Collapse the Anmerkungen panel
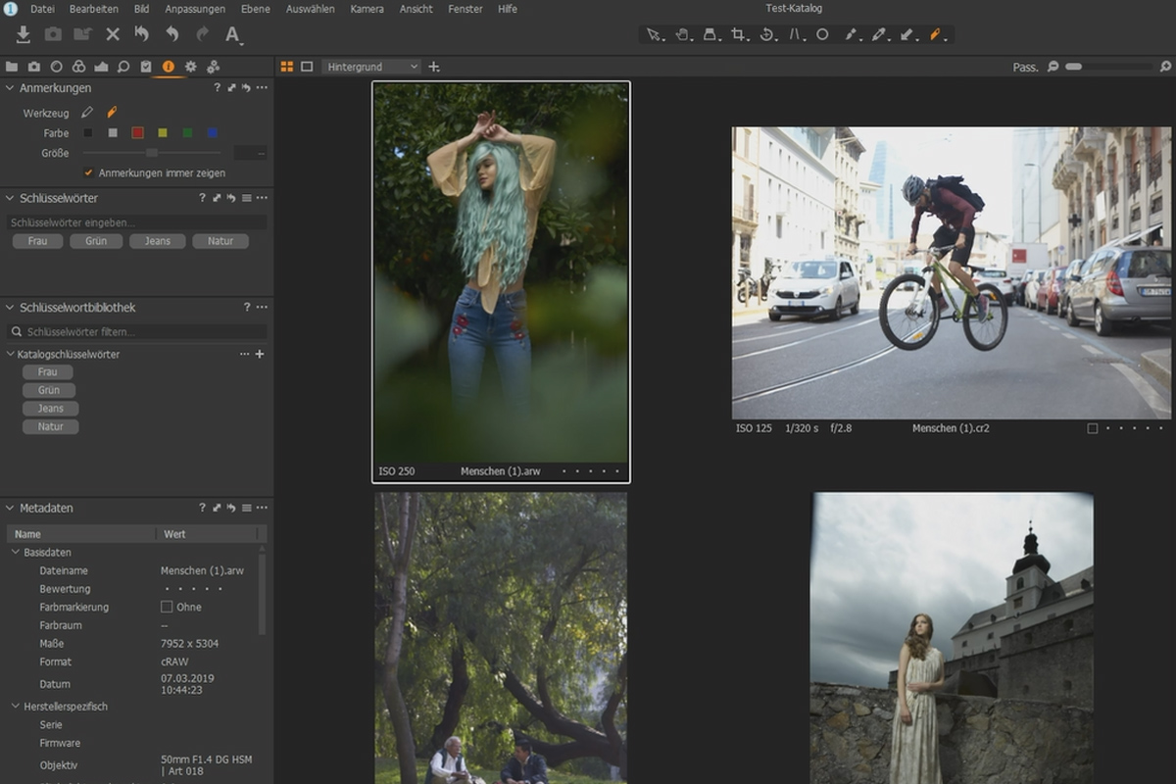 [10, 88]
